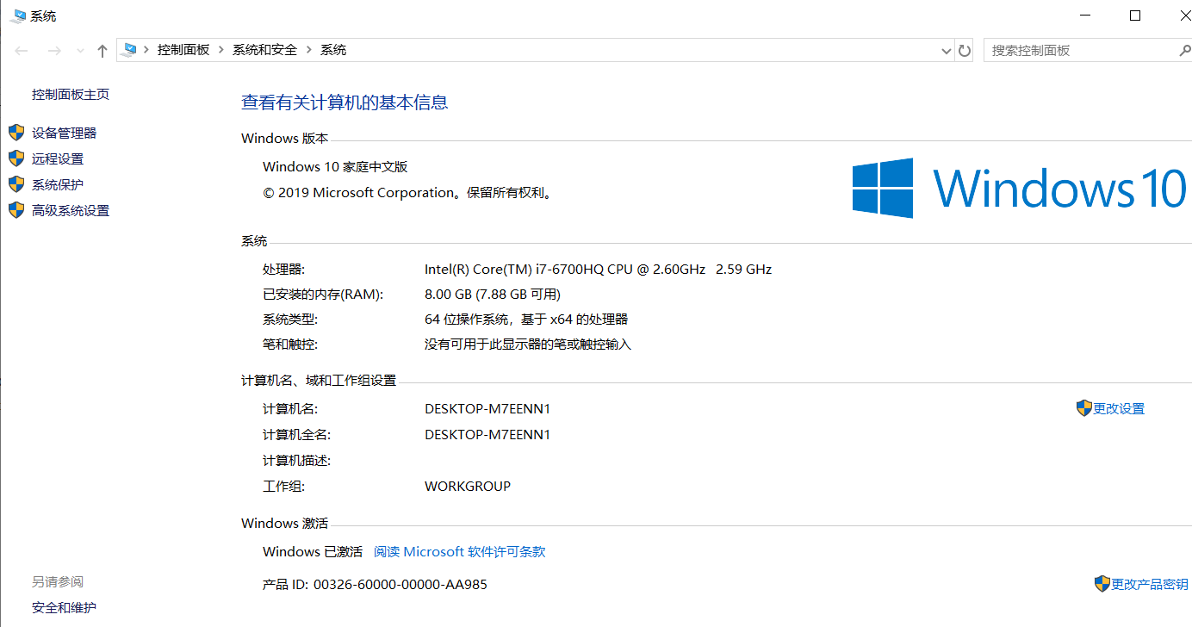Select 系统 in the address breadcrumb
This screenshot has width=1192, height=627.
pos(333,50)
